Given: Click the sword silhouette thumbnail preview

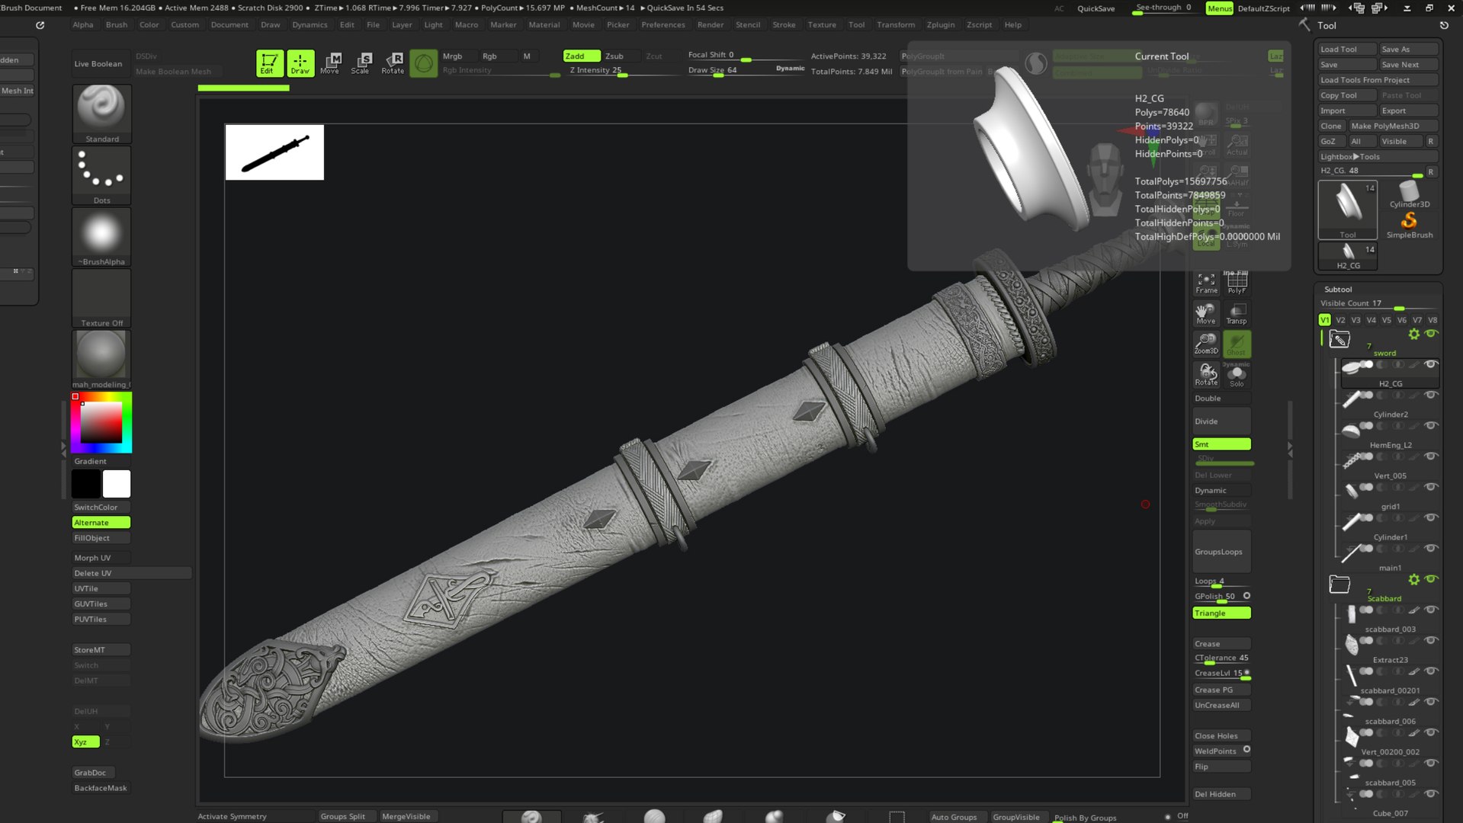Looking at the screenshot, I should (274, 152).
